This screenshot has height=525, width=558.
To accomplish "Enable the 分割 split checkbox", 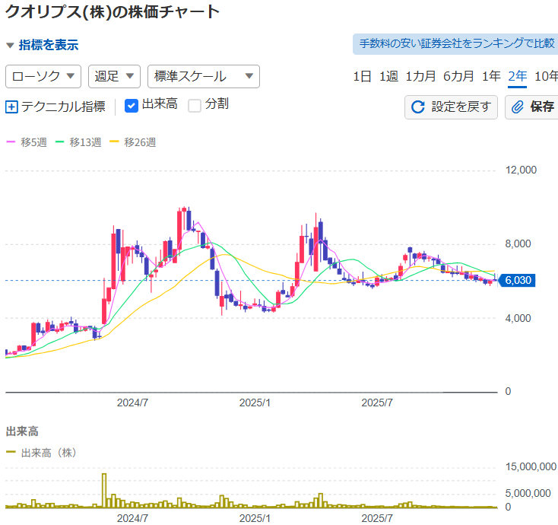I will pos(195,106).
